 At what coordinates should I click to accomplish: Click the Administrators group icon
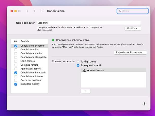84,70
